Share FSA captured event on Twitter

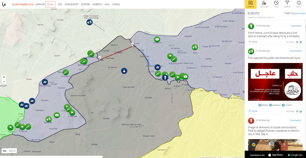(x=301, y=111)
